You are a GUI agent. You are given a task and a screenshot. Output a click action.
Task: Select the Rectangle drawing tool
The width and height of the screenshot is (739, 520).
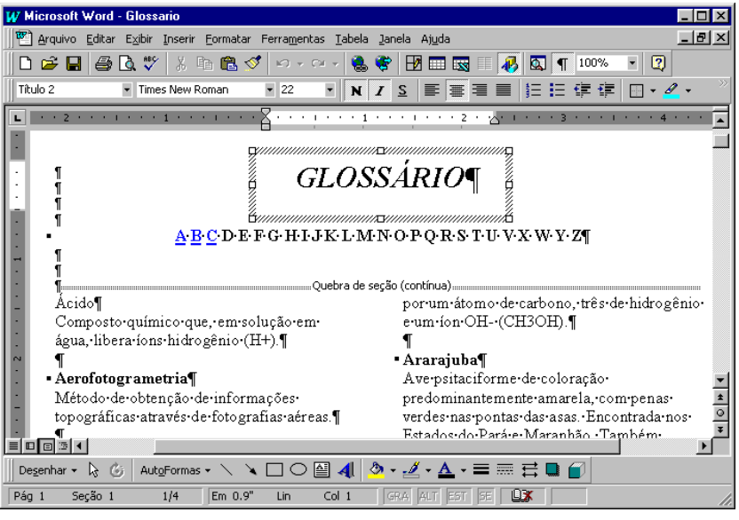coord(274,469)
